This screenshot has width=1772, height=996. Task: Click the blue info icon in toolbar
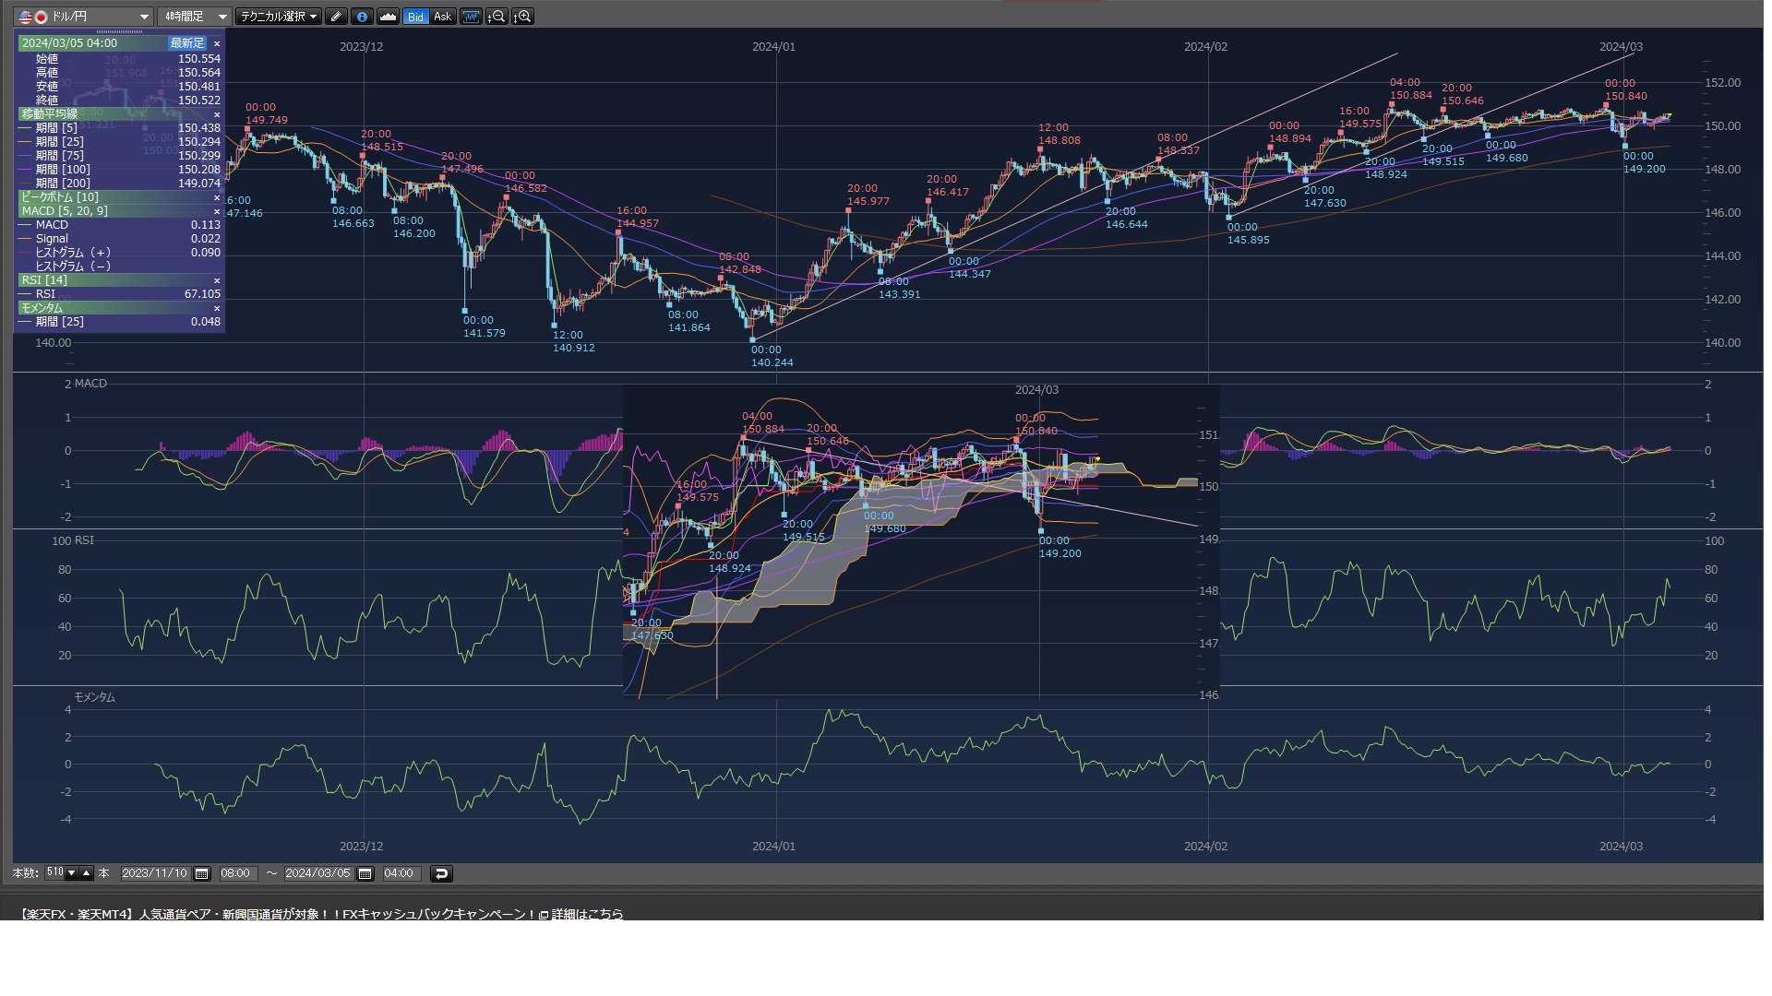[x=362, y=17]
